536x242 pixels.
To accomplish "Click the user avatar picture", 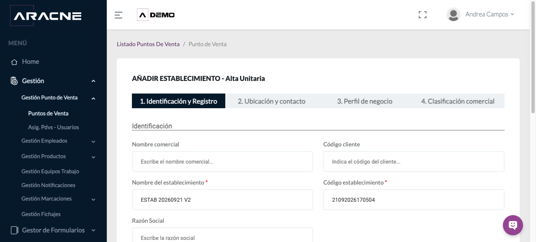I will [453, 15].
